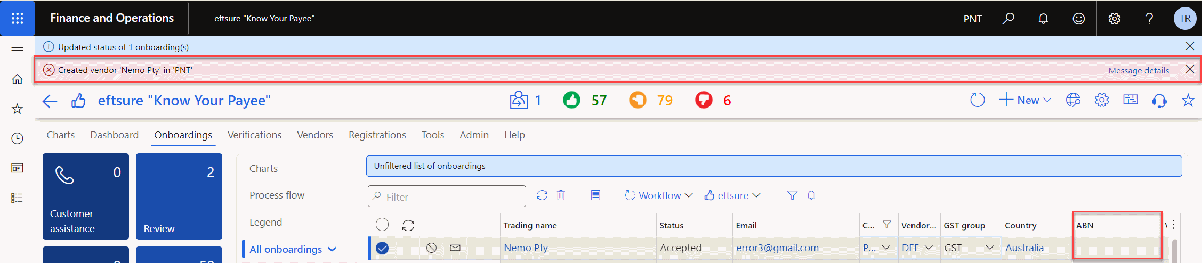Switch to the Charts tab

(61, 135)
